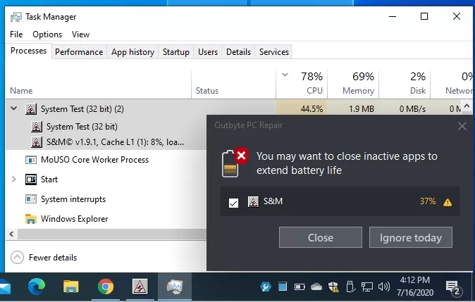
Task: Click the Outbyte PC Repair tray icon
Action: [266, 287]
